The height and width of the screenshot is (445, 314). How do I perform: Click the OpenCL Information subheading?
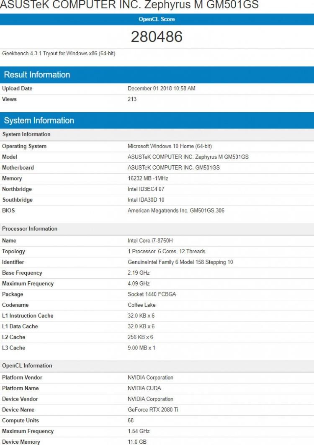tap(27, 366)
